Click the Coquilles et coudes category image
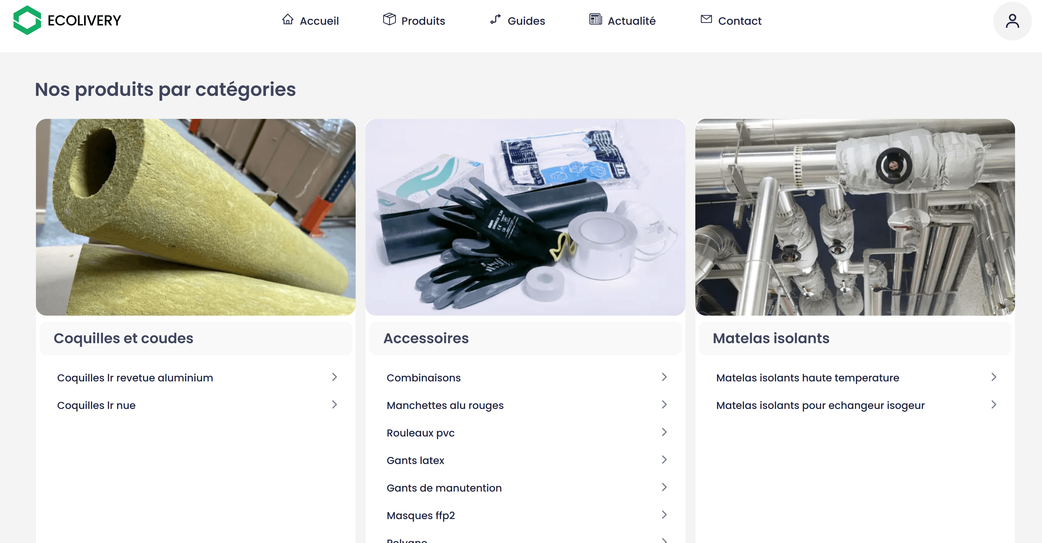Screen dimensions: 1042x543 pyautogui.click(x=196, y=217)
